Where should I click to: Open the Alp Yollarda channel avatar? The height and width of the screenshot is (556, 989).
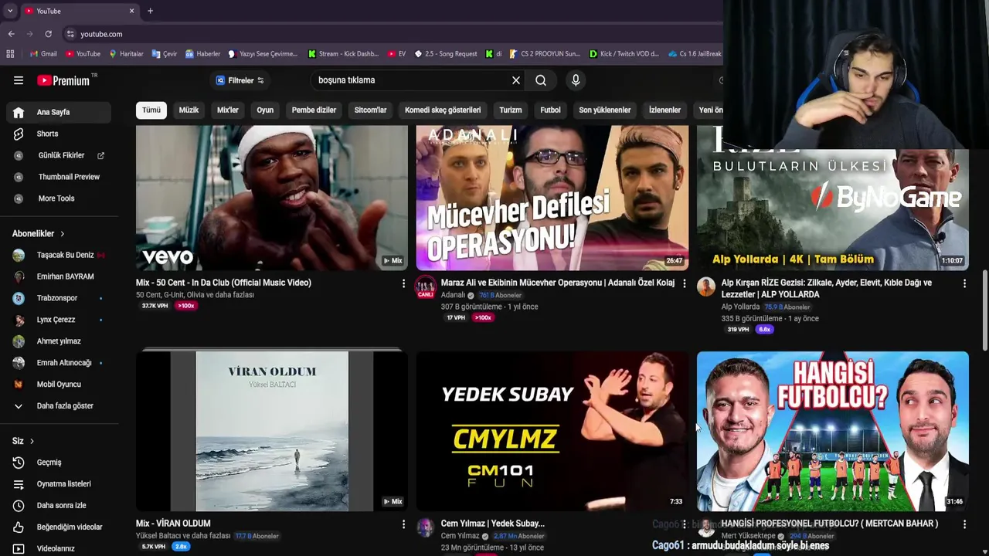706,286
